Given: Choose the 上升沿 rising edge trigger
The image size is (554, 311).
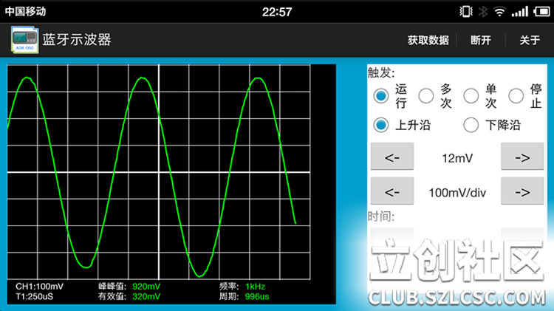Looking at the screenshot, I should pos(381,125).
